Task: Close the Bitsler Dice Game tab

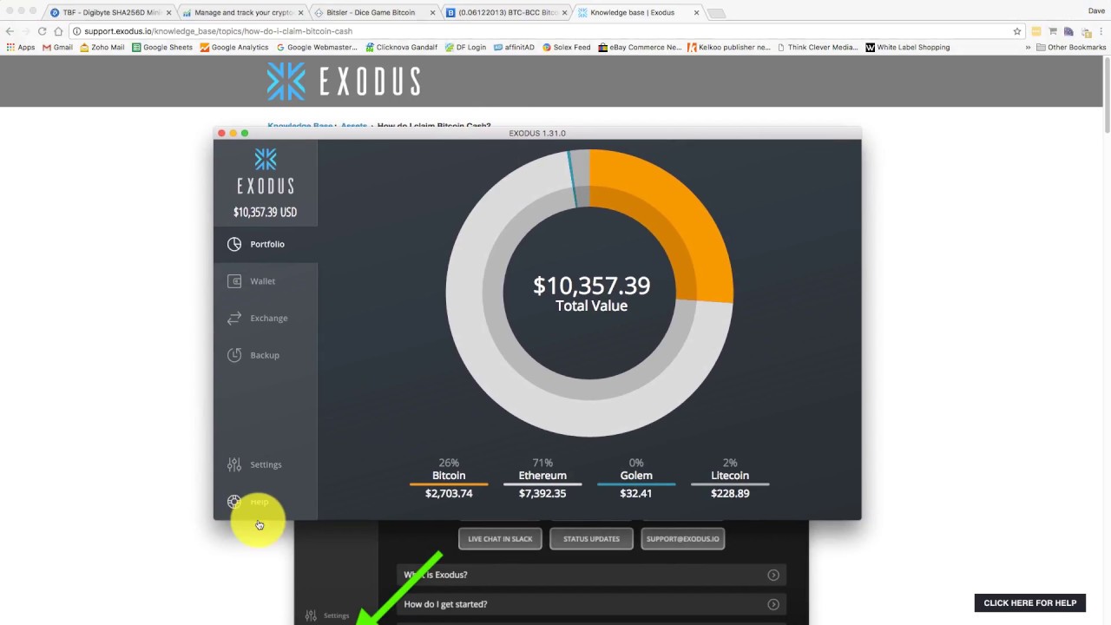Action: (432, 13)
